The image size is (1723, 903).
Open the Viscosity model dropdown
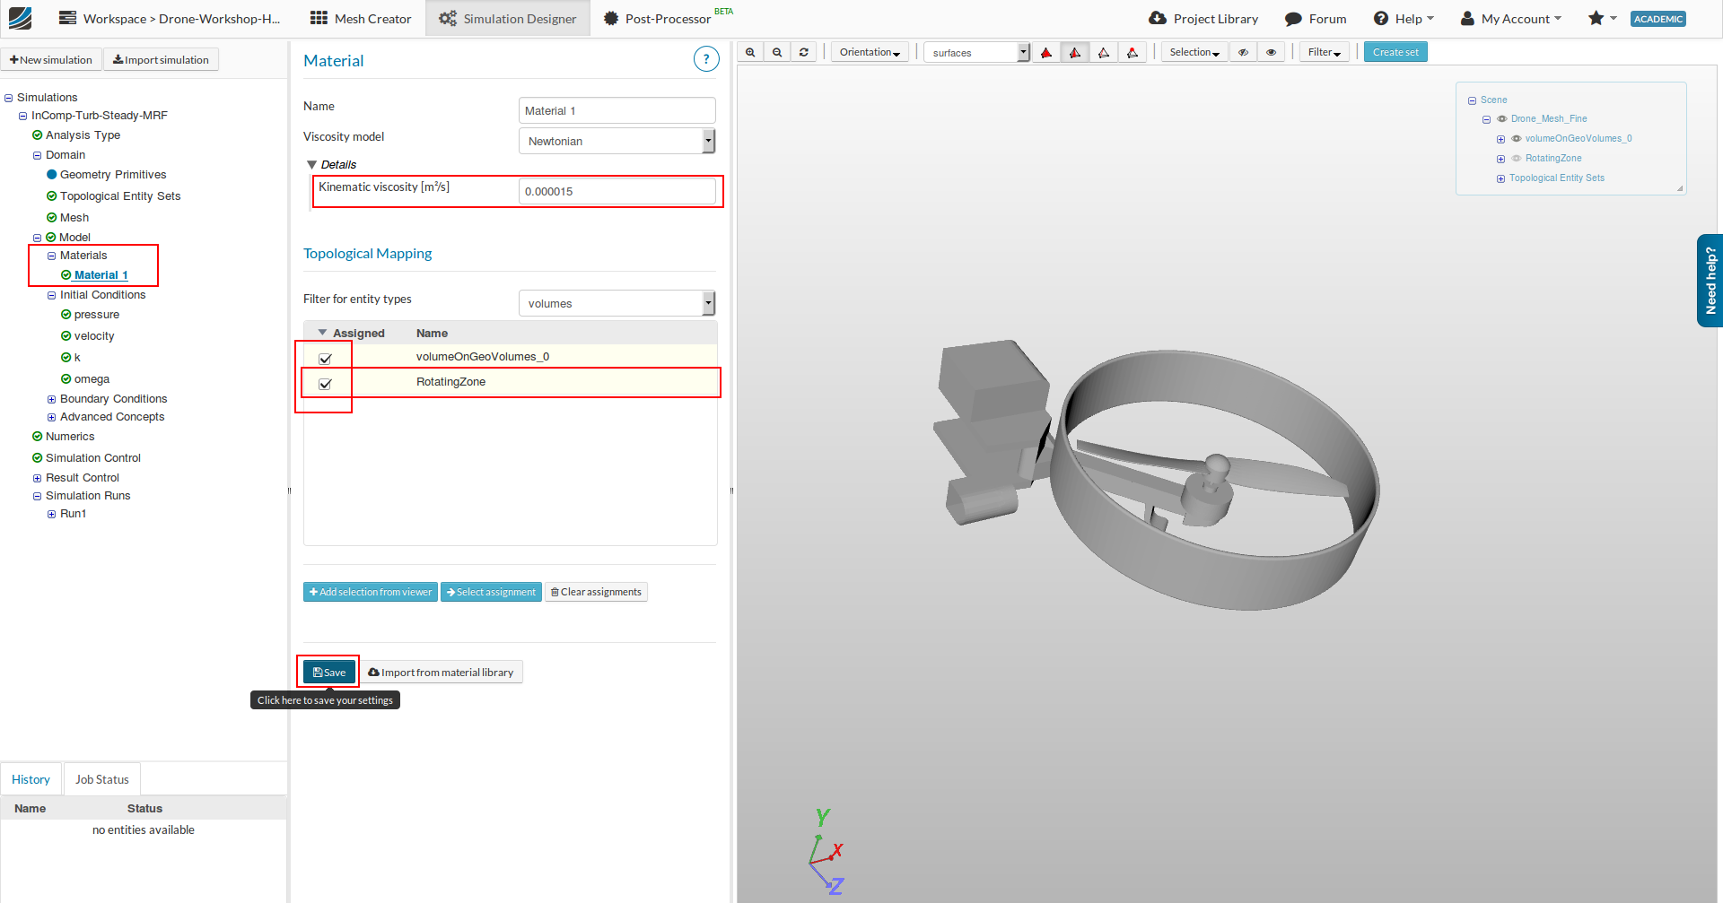[x=617, y=141]
